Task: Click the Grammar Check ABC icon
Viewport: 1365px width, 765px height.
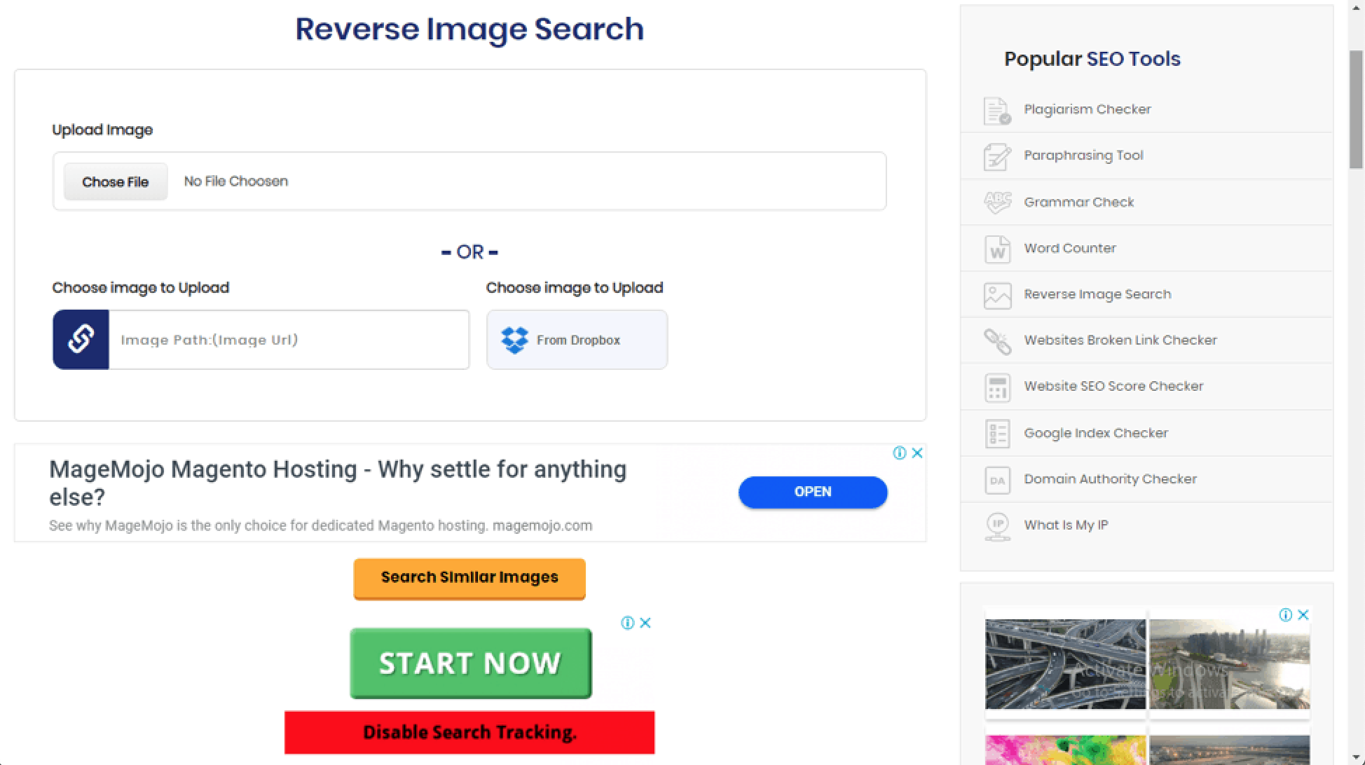Action: [996, 202]
